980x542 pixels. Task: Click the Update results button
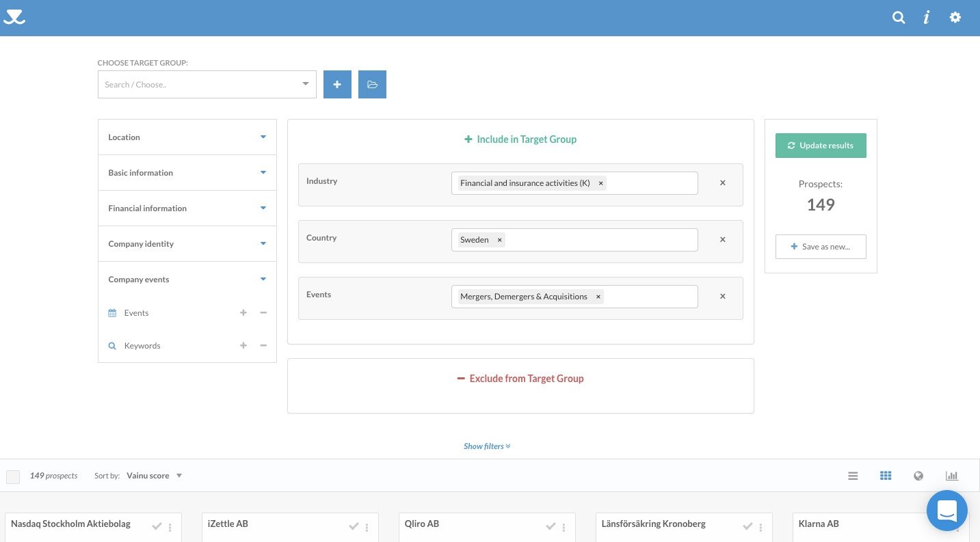[821, 146]
